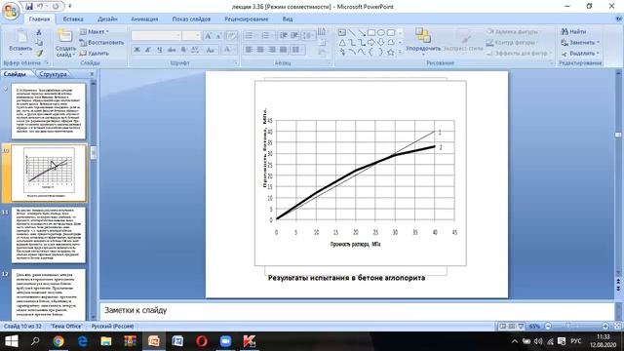Toggle underline Ч formatting

(160, 50)
